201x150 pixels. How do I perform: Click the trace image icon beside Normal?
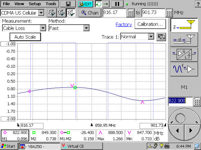pyautogui.click(x=161, y=37)
